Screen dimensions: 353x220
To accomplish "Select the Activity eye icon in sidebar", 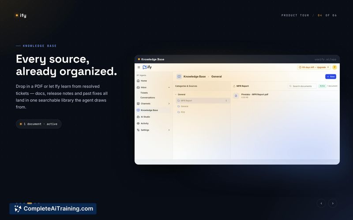I will (x=138, y=124).
